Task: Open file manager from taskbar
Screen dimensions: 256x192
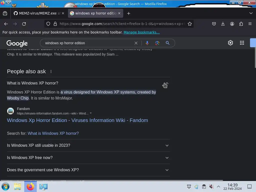Action: pyautogui.click(x=17, y=186)
